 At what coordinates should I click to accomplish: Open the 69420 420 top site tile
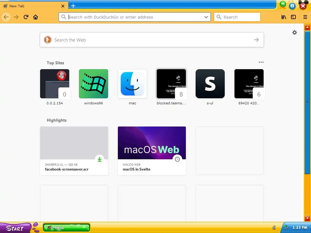tap(249, 84)
